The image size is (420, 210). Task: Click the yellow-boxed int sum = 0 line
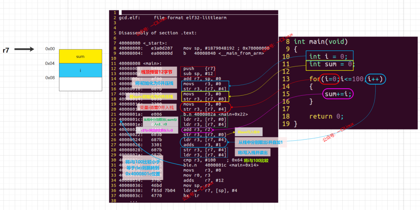coord(331,65)
